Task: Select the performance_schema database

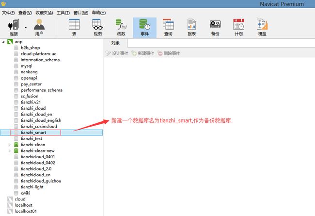Action: (42, 90)
